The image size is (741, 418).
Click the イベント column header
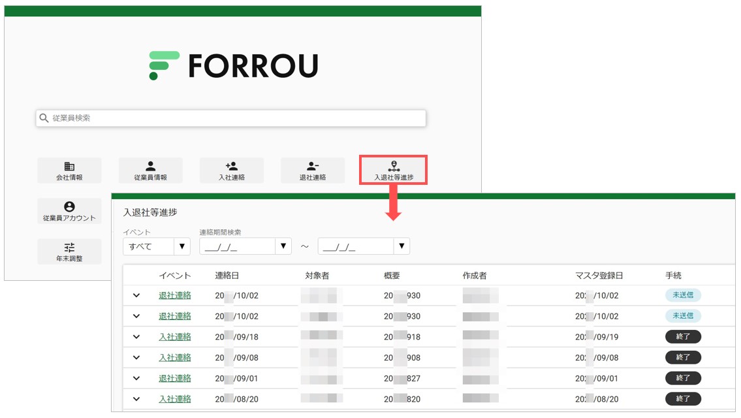(175, 276)
